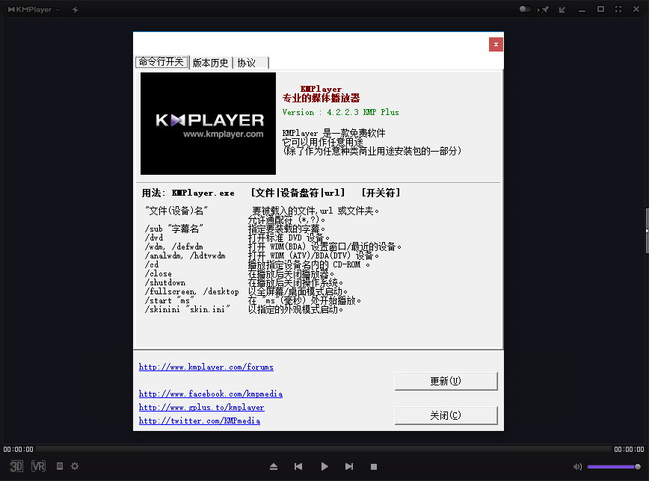Switch to the 版本历史 tab

coord(210,63)
